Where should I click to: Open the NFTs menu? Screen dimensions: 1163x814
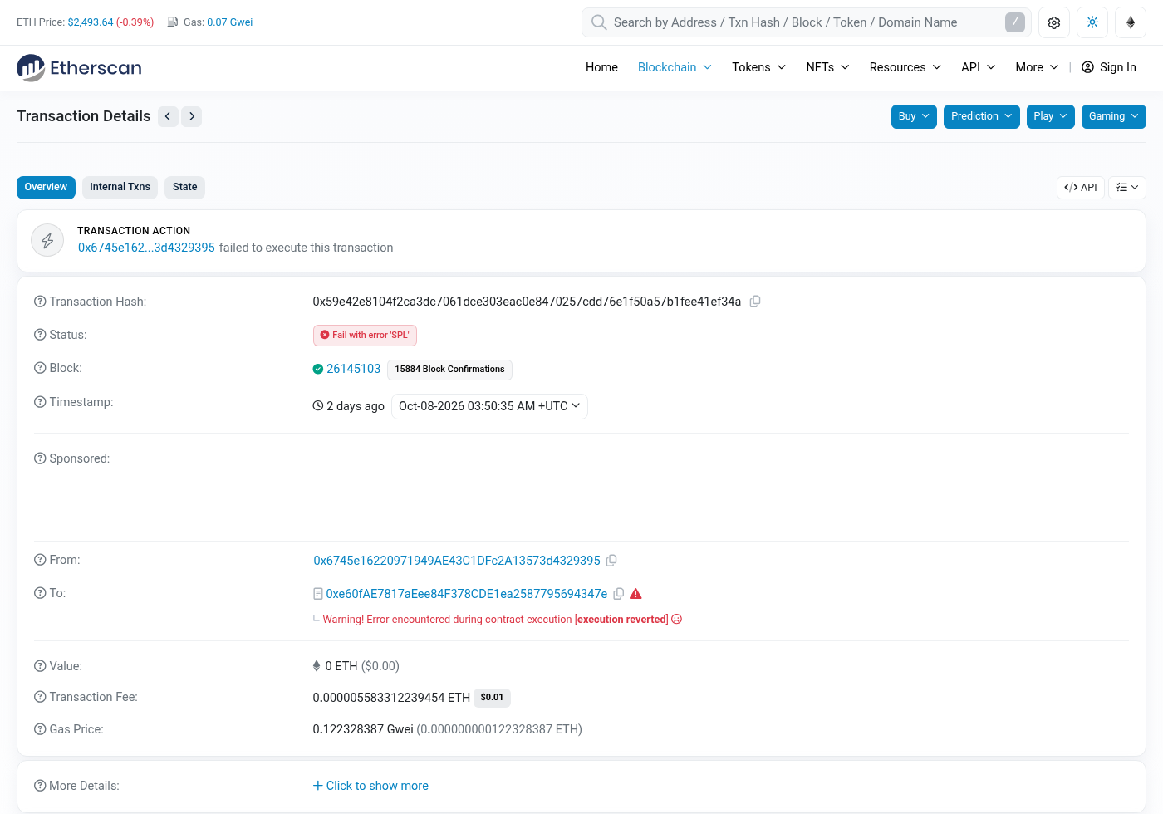(x=827, y=67)
